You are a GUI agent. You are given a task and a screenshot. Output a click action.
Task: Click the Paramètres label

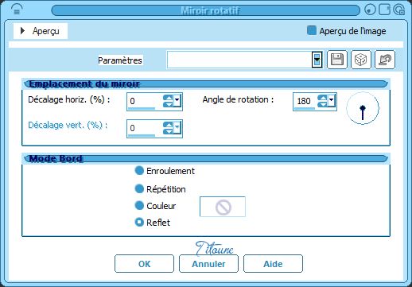[120, 60]
